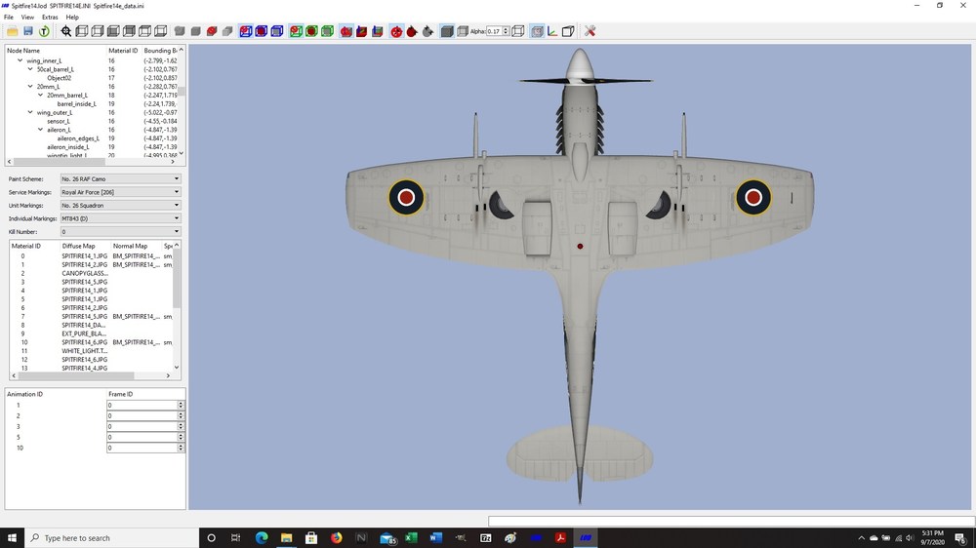
Task: Open the Service Markings dropdown
Action: (x=120, y=192)
